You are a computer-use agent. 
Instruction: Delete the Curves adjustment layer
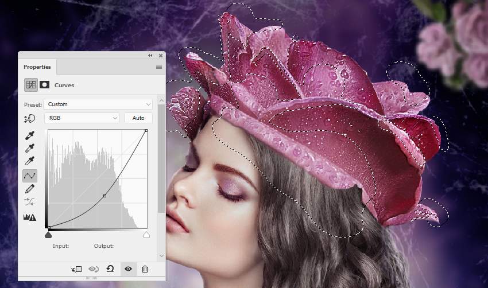tap(145, 269)
